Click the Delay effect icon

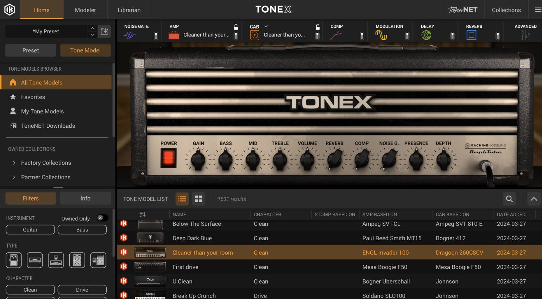click(426, 35)
